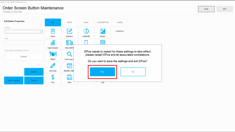The width and height of the screenshot is (235, 132).
Task: Click the Commit button
Action: pos(34,72)
